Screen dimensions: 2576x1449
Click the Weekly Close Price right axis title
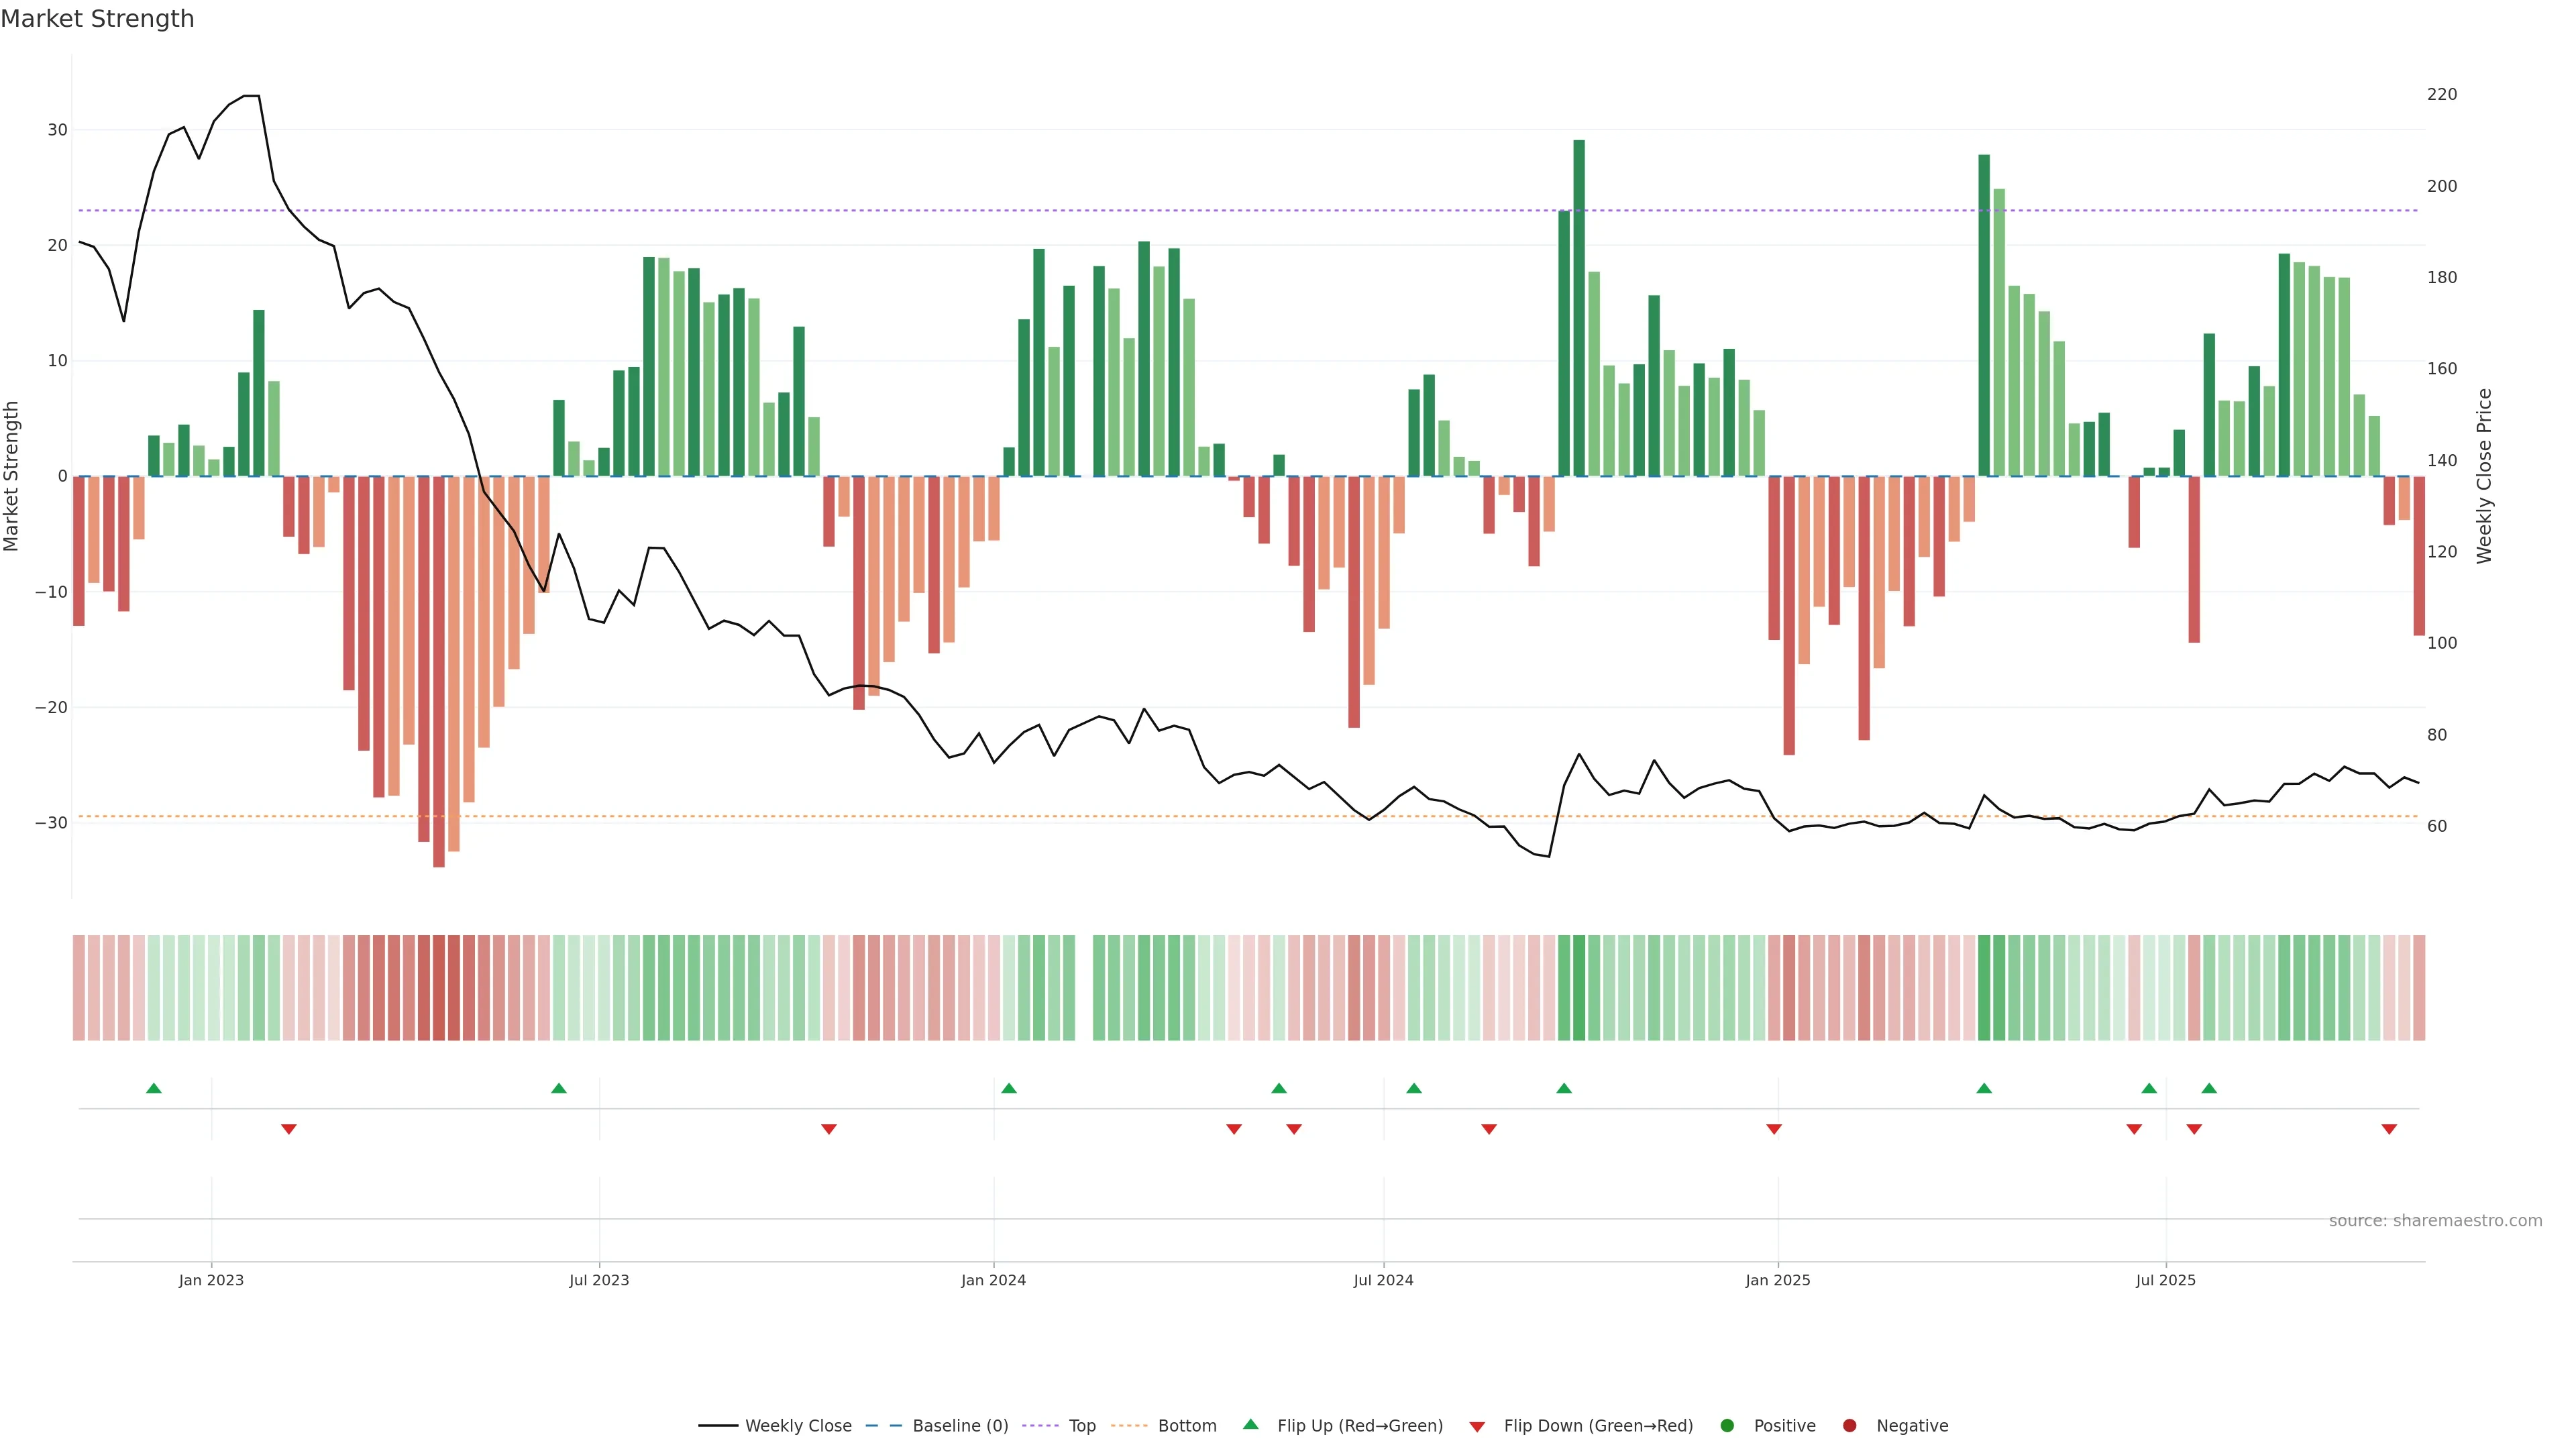pyautogui.click(x=2484, y=476)
